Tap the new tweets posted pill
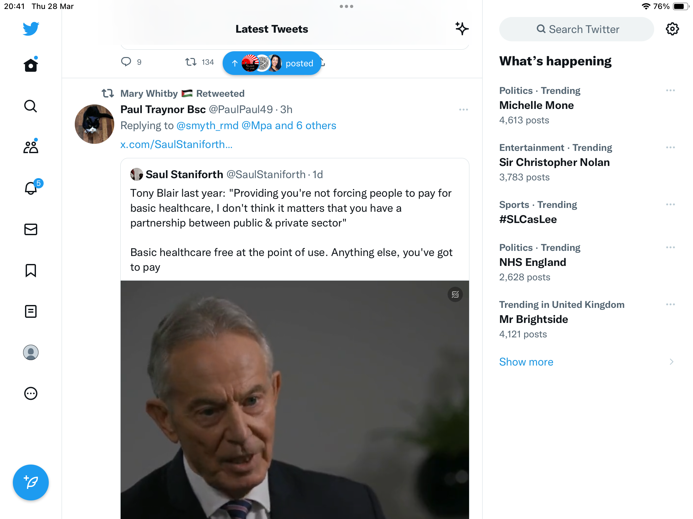Image resolution: width=693 pixels, height=519 pixels. click(x=272, y=63)
